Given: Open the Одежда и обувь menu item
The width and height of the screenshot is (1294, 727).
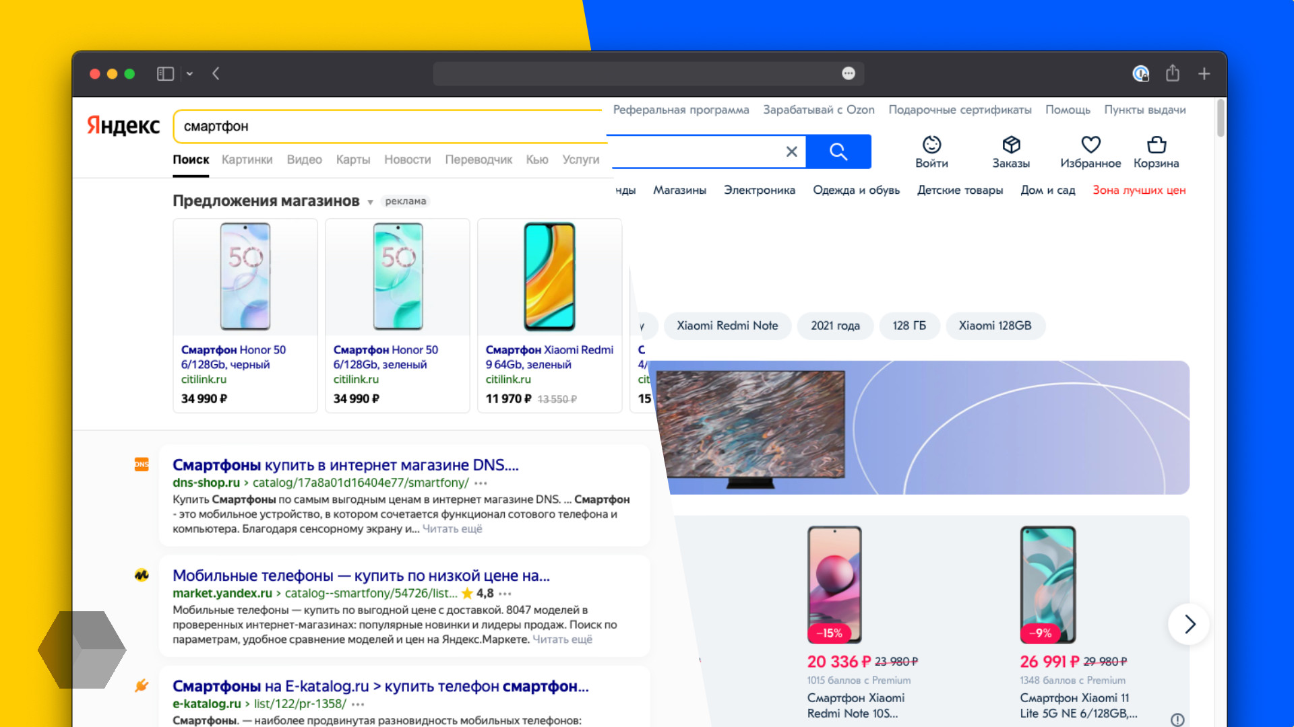Looking at the screenshot, I should tap(856, 191).
